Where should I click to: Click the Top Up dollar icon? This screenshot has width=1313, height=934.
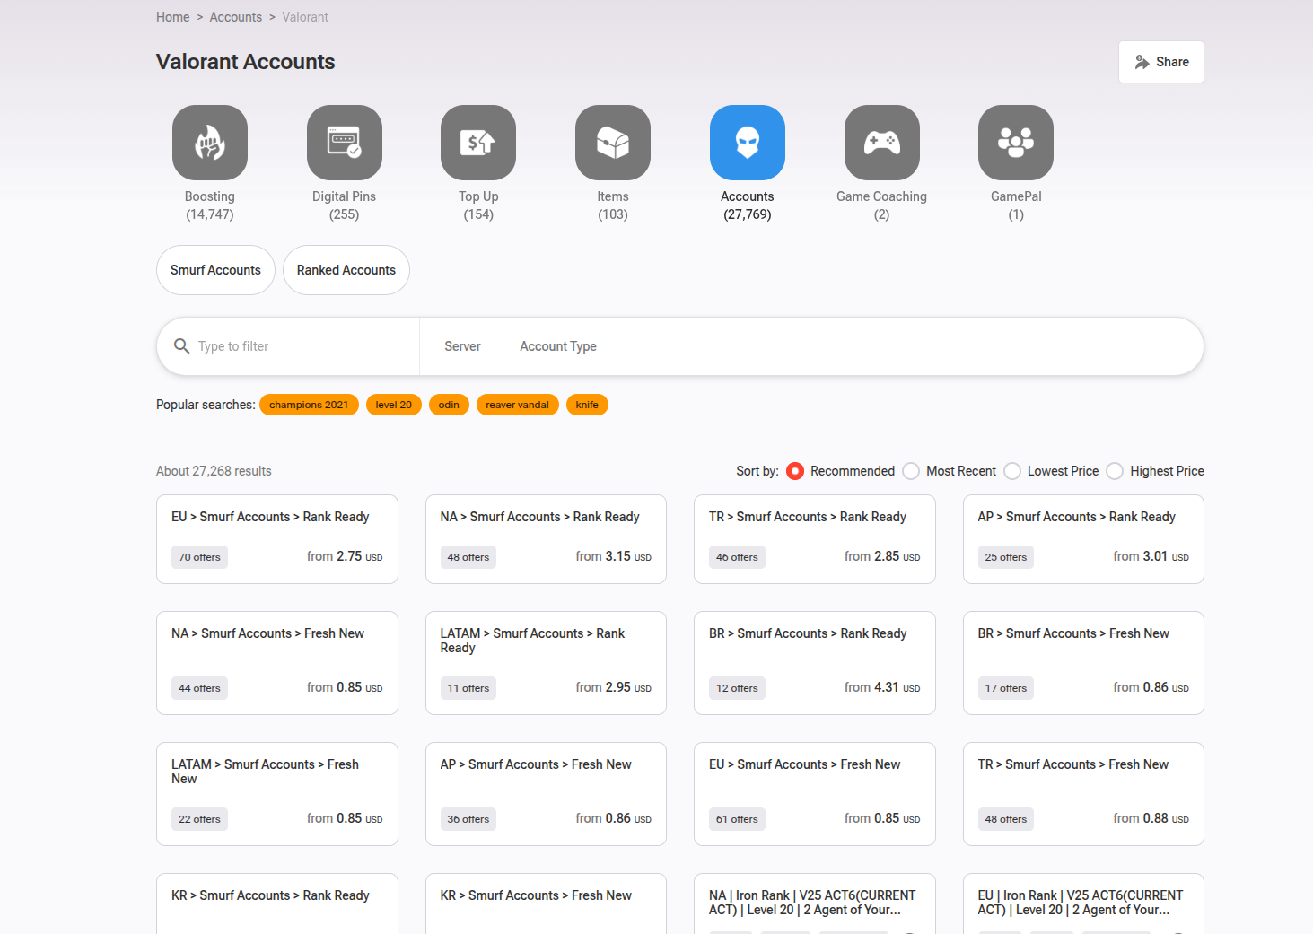point(477,142)
